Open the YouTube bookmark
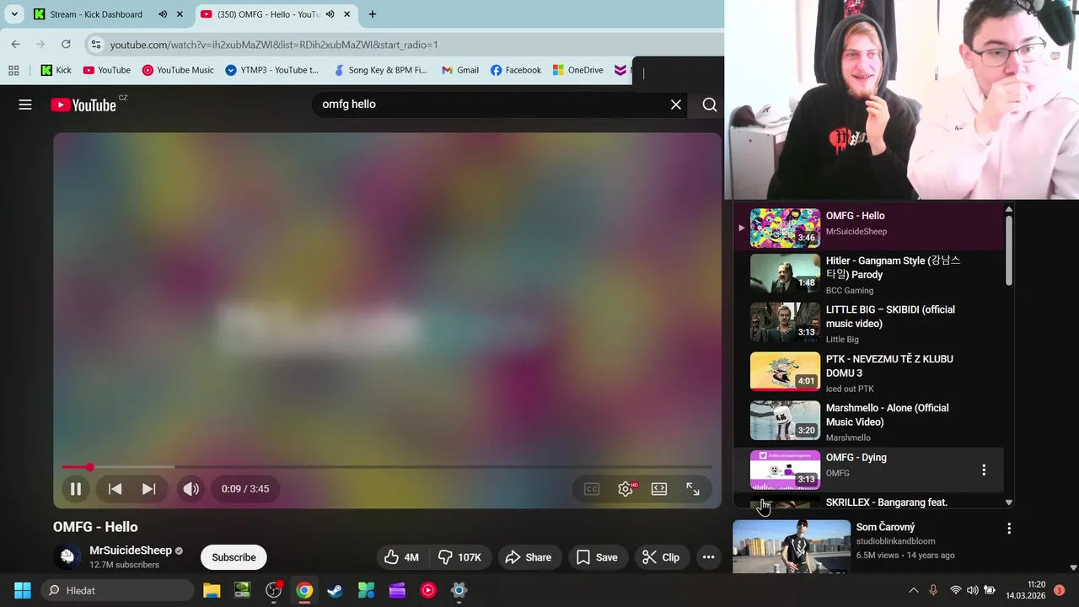Image resolution: width=1079 pixels, height=607 pixels. 107,70
